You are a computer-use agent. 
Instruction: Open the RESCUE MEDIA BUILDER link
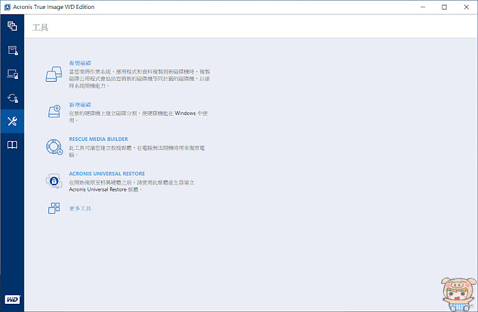[98, 139]
